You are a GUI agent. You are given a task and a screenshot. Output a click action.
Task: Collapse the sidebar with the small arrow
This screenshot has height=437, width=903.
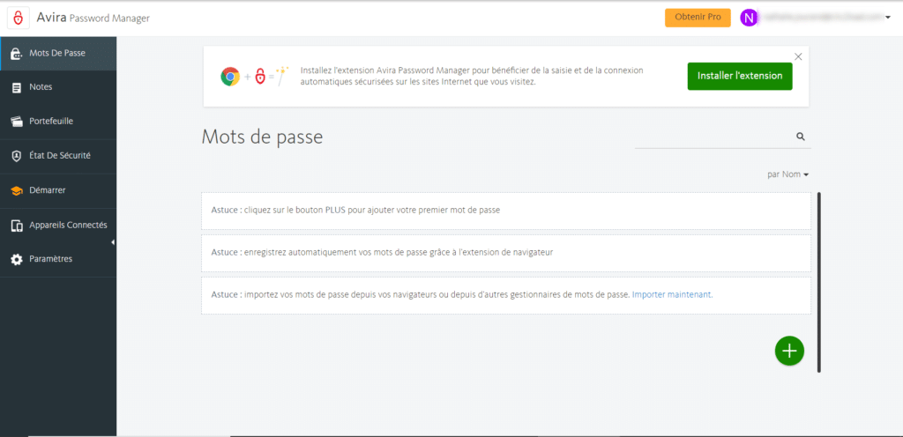(113, 242)
